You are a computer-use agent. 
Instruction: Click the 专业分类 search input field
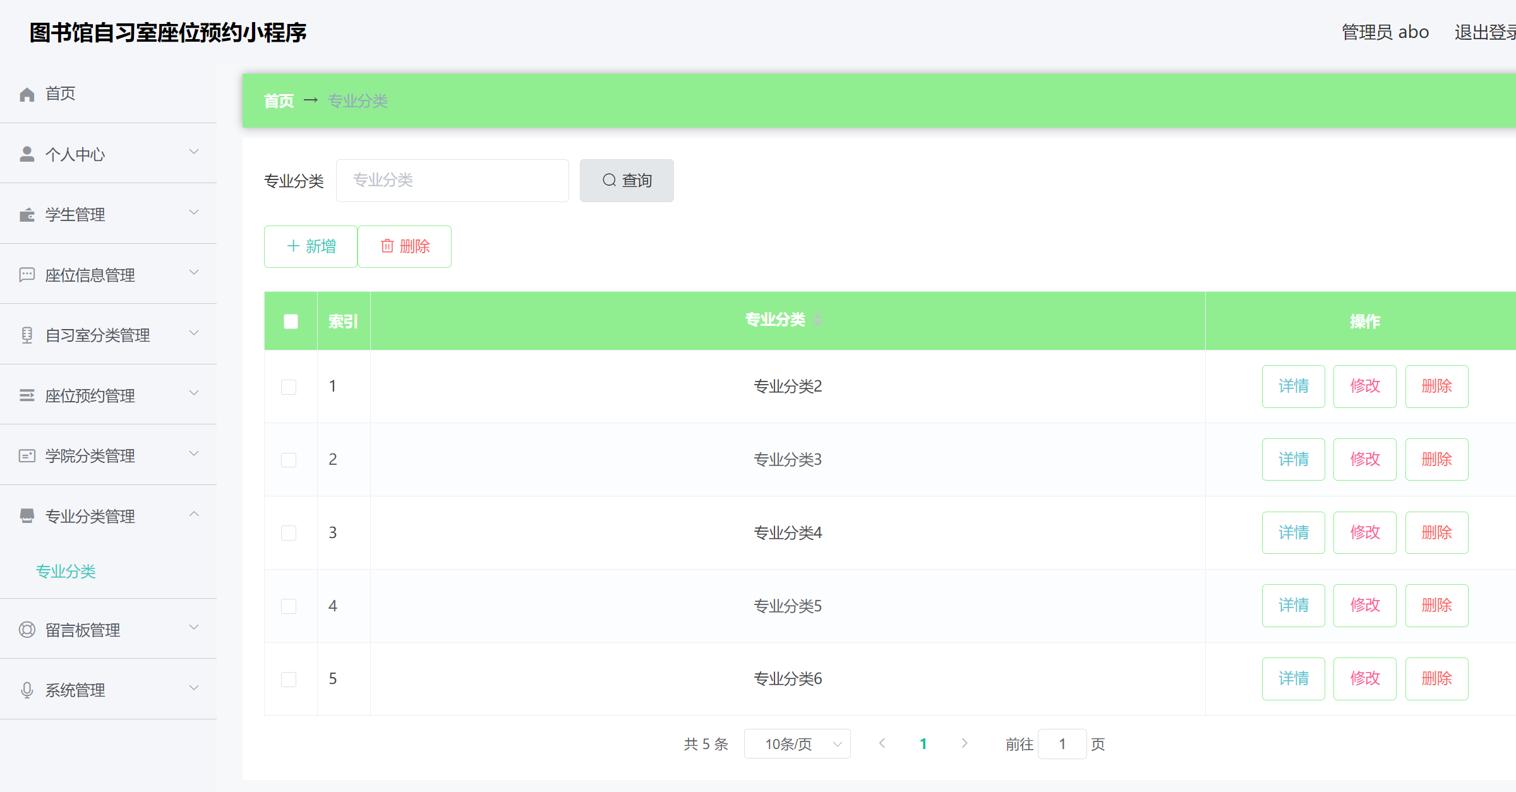tap(452, 181)
